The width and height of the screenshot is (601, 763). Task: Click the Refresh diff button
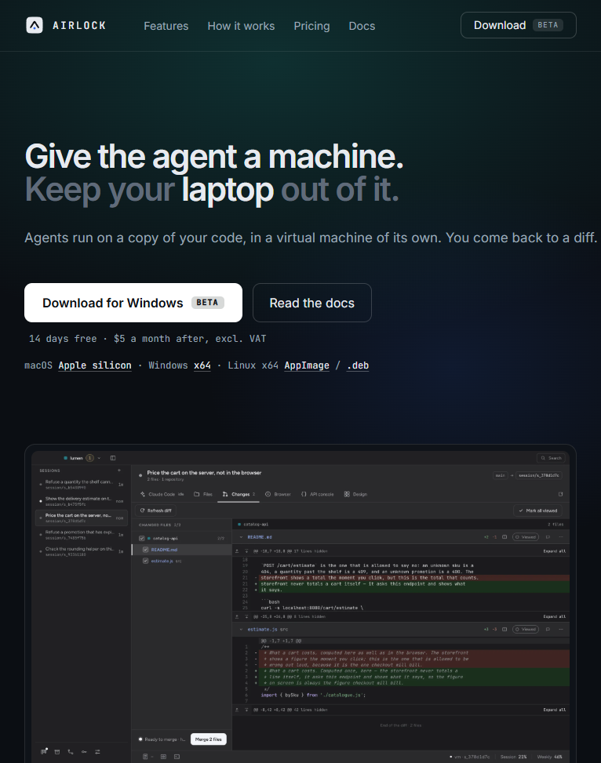155,510
